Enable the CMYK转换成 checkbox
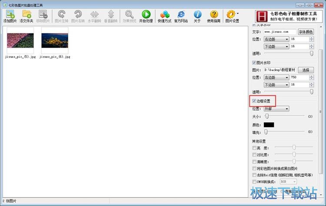Image resolution: width=326 pixels, height=206 pixels. point(254,182)
